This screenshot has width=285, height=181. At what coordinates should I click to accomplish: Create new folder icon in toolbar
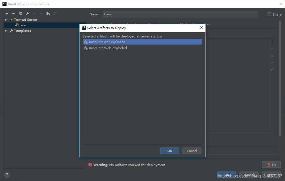(x=48, y=13)
